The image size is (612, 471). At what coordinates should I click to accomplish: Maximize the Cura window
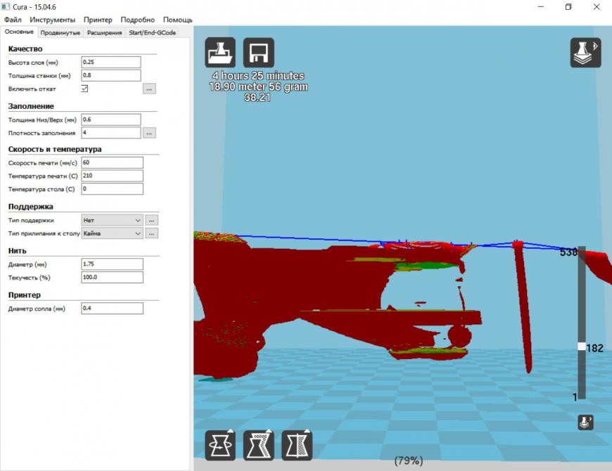click(568, 6)
